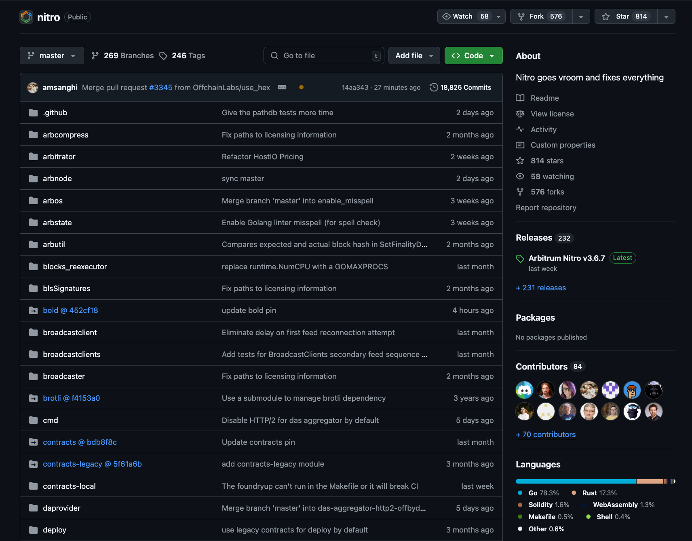Fork the nitro repository
The width and height of the screenshot is (692, 541).
click(x=542, y=17)
